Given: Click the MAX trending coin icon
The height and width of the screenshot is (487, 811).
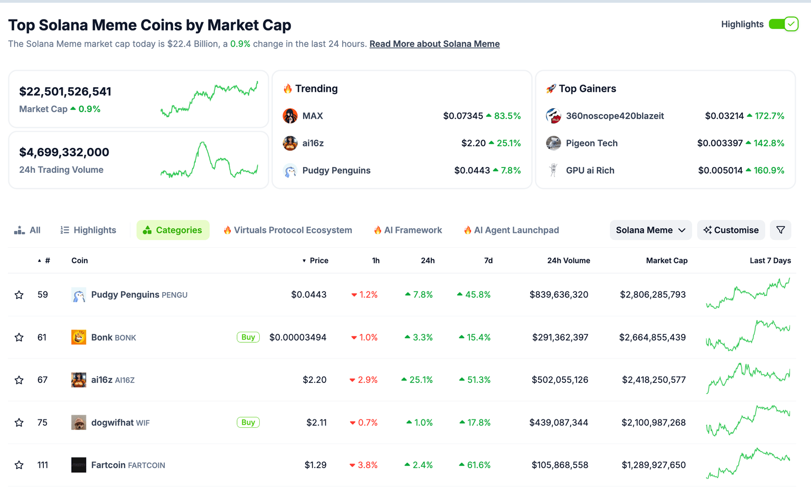Looking at the screenshot, I should tap(290, 116).
